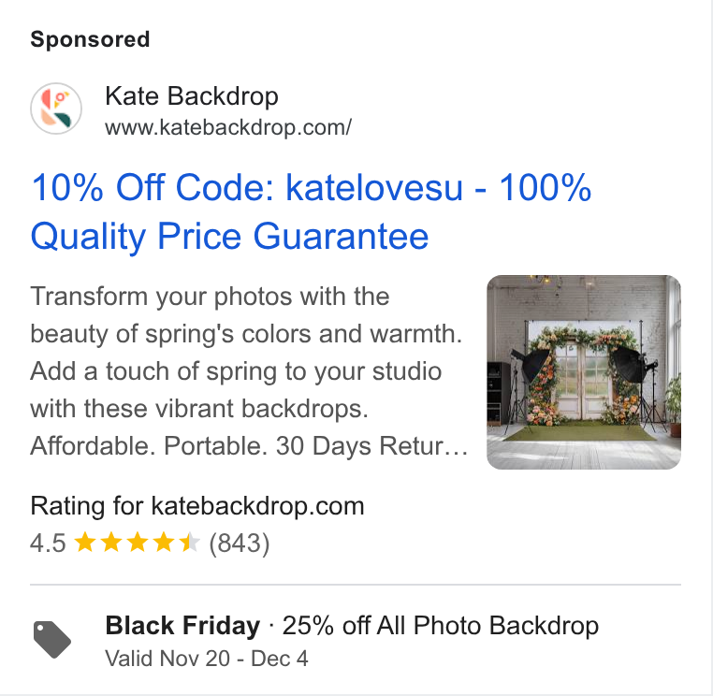This screenshot has height=696, width=713.
Task: Click the half-filled fifth rating star
Action: tap(189, 543)
